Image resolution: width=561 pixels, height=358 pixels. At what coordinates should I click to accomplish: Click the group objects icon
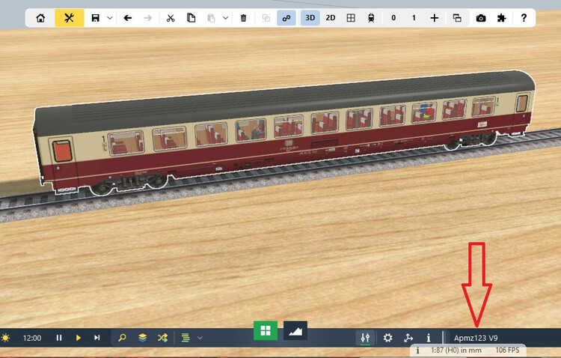[266, 18]
